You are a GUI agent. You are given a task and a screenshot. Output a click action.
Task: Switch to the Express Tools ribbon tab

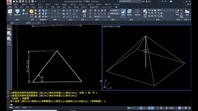(x=106, y=7)
